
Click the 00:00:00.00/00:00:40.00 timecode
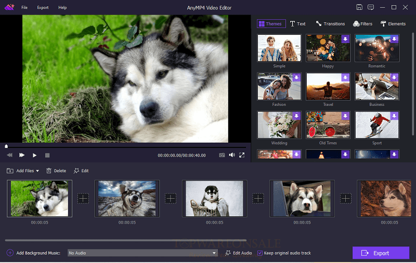click(x=181, y=155)
